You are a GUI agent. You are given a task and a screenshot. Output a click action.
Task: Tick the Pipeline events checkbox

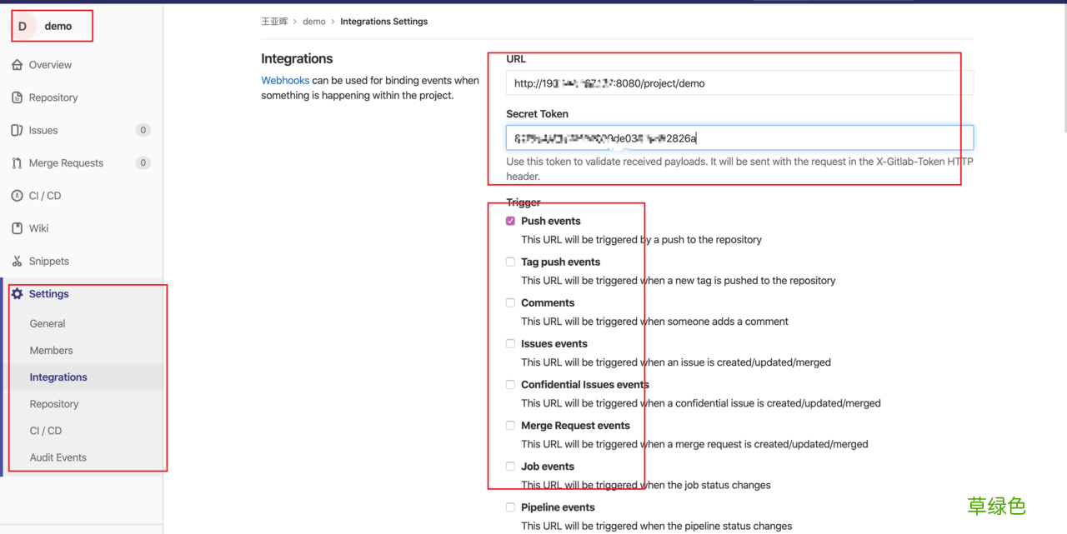pos(510,507)
